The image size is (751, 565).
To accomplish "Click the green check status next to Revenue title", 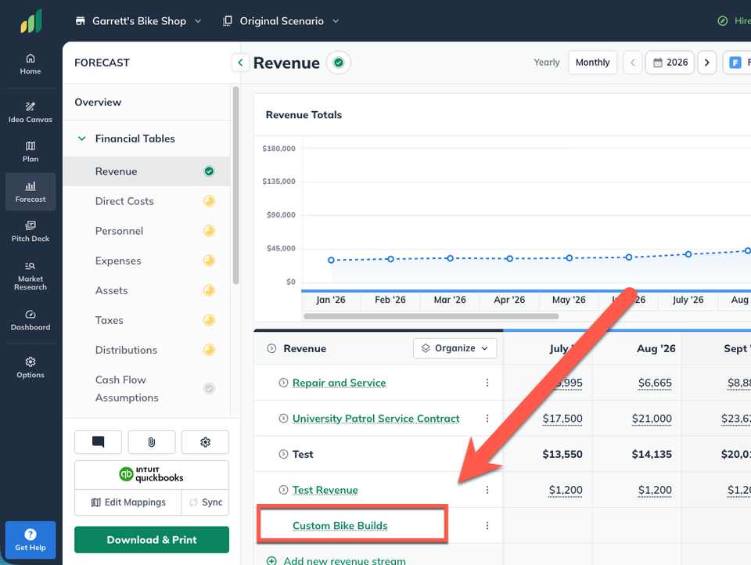I will tap(339, 63).
